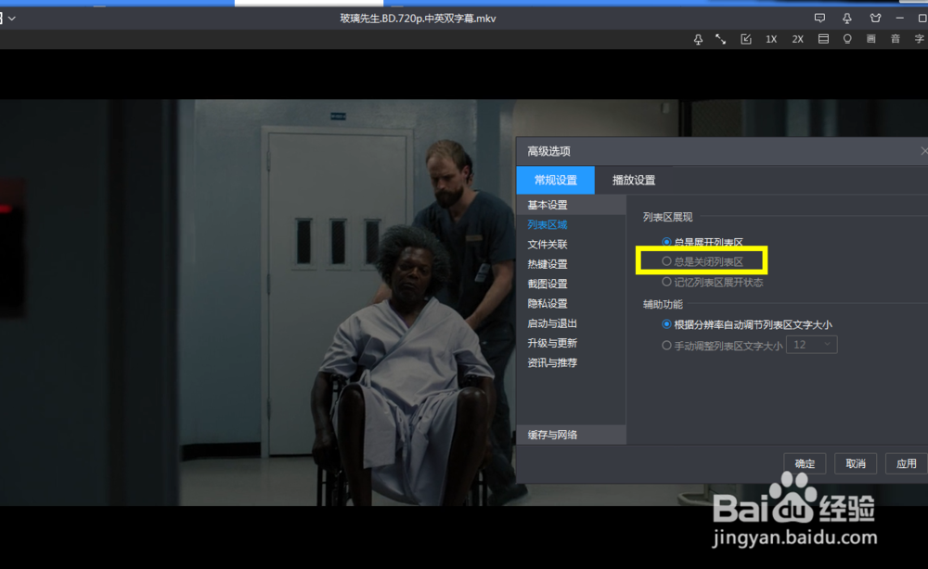
Task: Click the light bulb icon in the toolbar
Action: pos(847,39)
